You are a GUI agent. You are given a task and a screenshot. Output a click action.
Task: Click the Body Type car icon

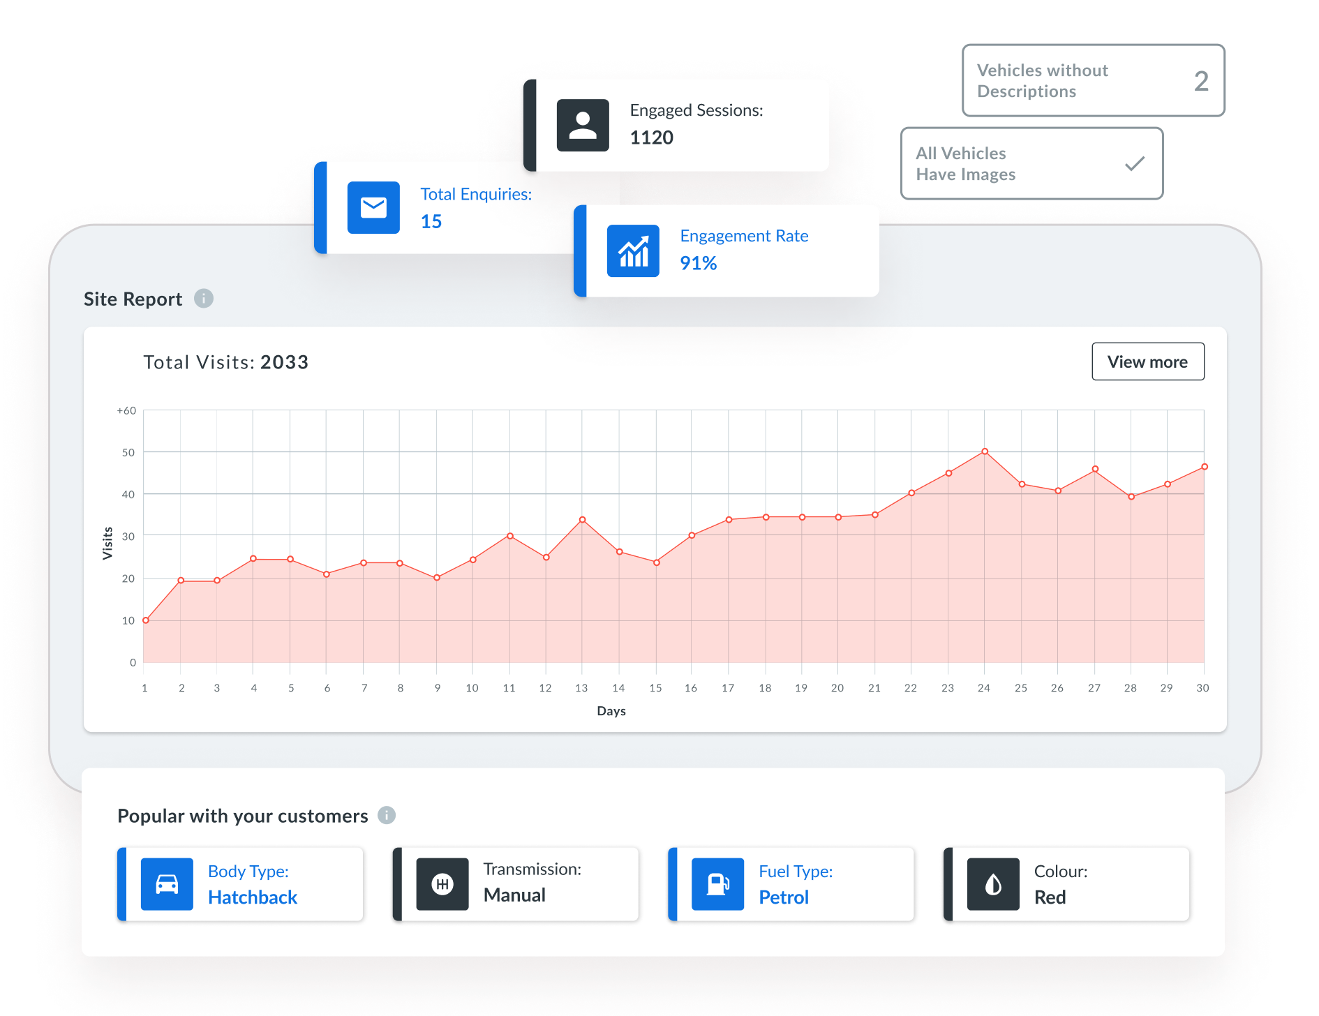(167, 884)
